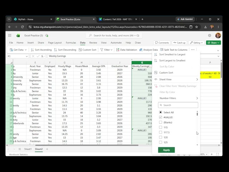The width and height of the screenshot is (229, 172).
Task: Click the browser address bar URL
Action: coord(110,27)
